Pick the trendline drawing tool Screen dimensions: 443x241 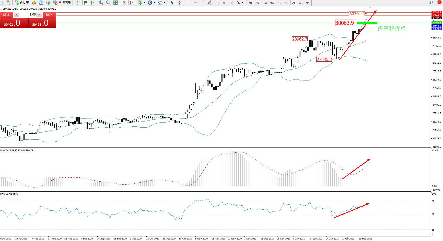pyautogui.click(x=203, y=3)
